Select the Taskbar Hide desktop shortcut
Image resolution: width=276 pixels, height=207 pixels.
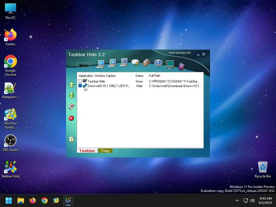tap(11, 169)
